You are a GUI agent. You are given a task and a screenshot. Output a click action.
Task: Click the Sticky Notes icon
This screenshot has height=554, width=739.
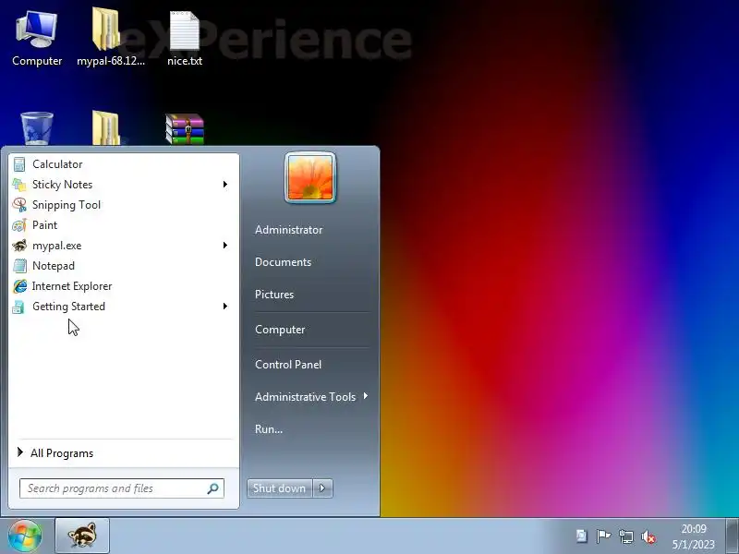pos(19,185)
